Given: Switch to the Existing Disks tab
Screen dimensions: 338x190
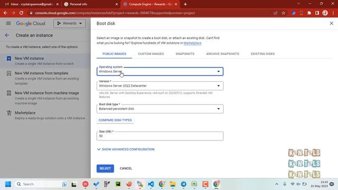Looking at the screenshot, I should 262,54.
